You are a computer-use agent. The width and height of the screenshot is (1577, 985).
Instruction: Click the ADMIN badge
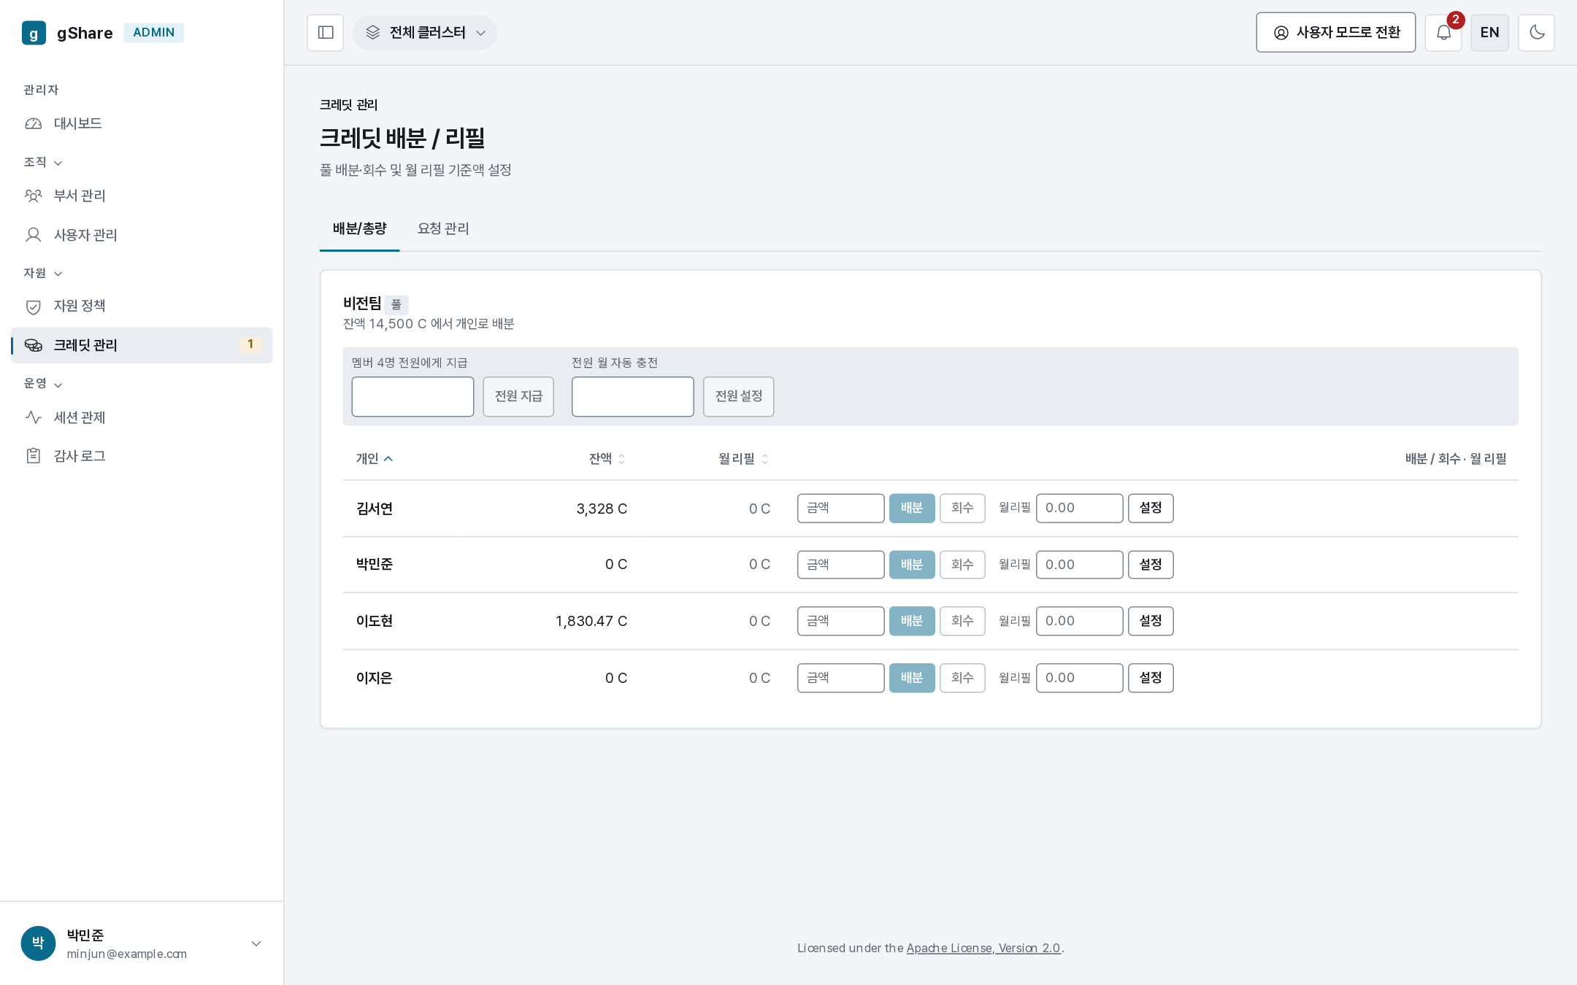153,33
